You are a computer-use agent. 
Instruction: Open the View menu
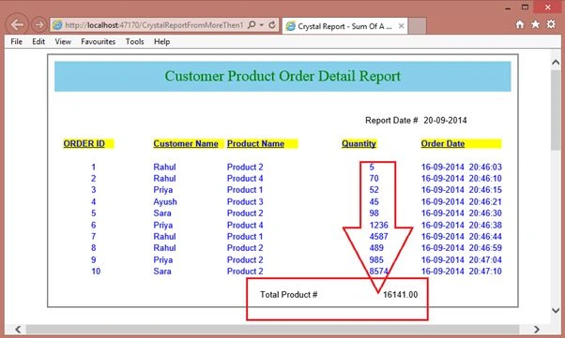click(x=63, y=42)
